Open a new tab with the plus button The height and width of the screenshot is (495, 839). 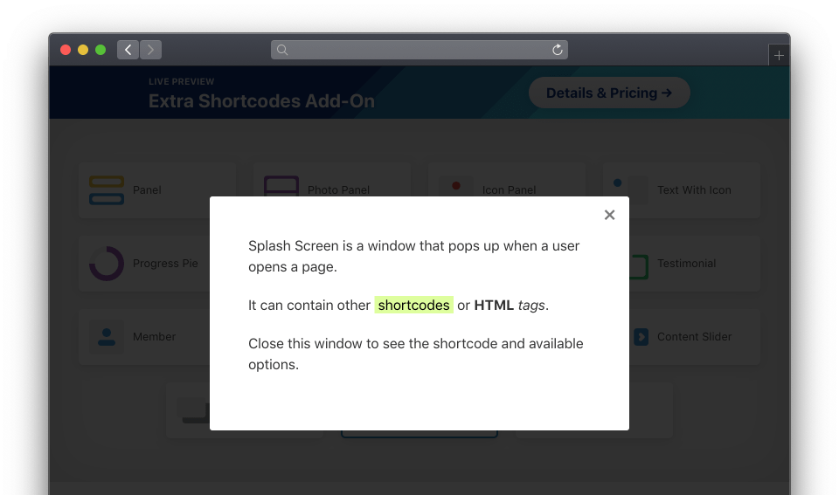[x=779, y=55]
